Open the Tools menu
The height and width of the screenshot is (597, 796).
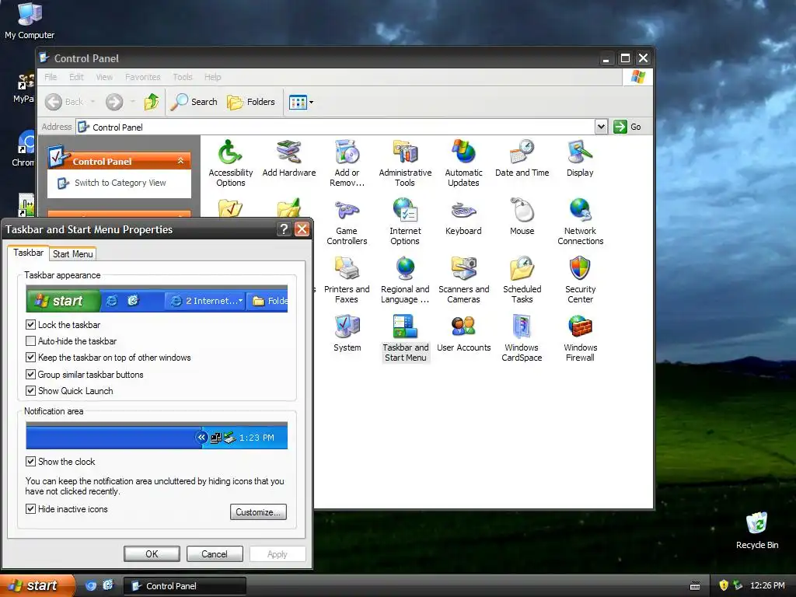point(182,77)
